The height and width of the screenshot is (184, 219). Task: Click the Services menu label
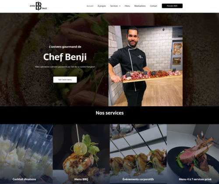[114, 6]
